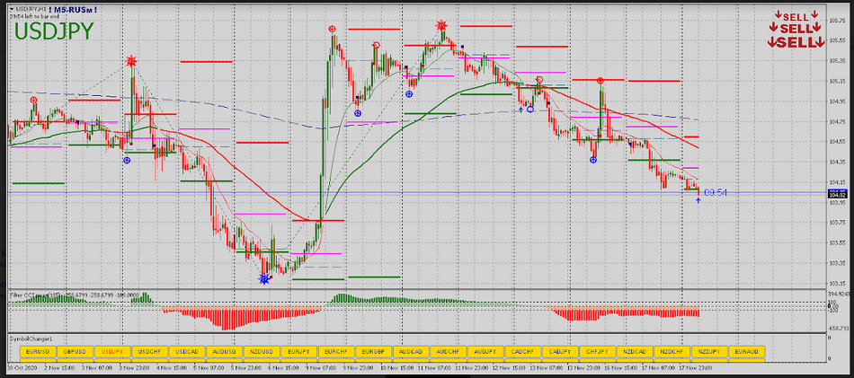Screen dimensions: 854x378
Task: Click the red SELL signal indicator
Action: pos(796,29)
